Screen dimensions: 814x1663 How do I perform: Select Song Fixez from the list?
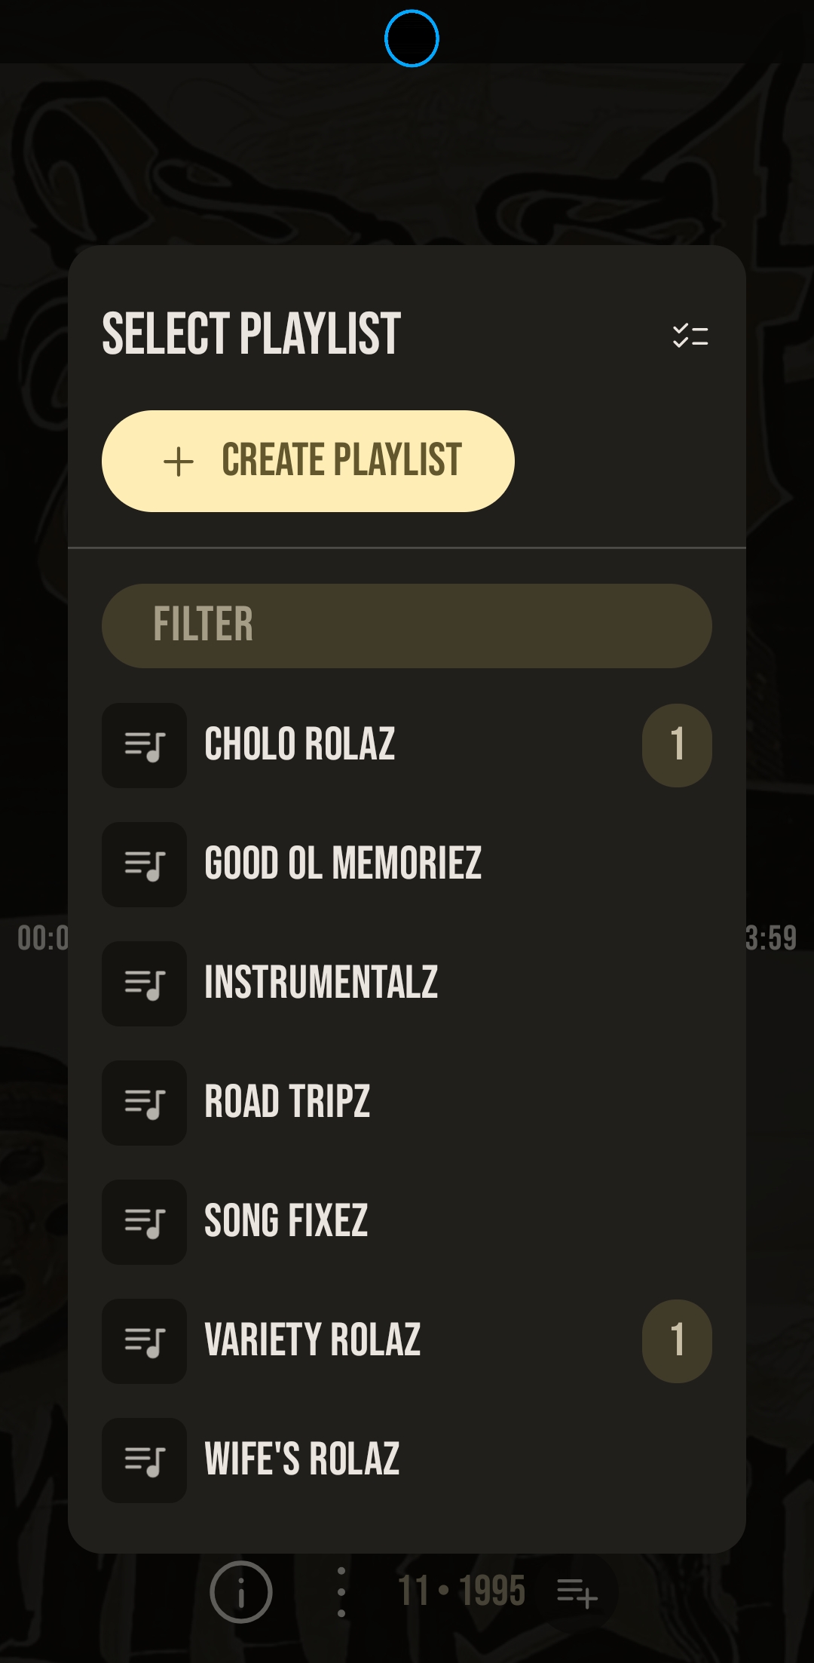[286, 1221]
